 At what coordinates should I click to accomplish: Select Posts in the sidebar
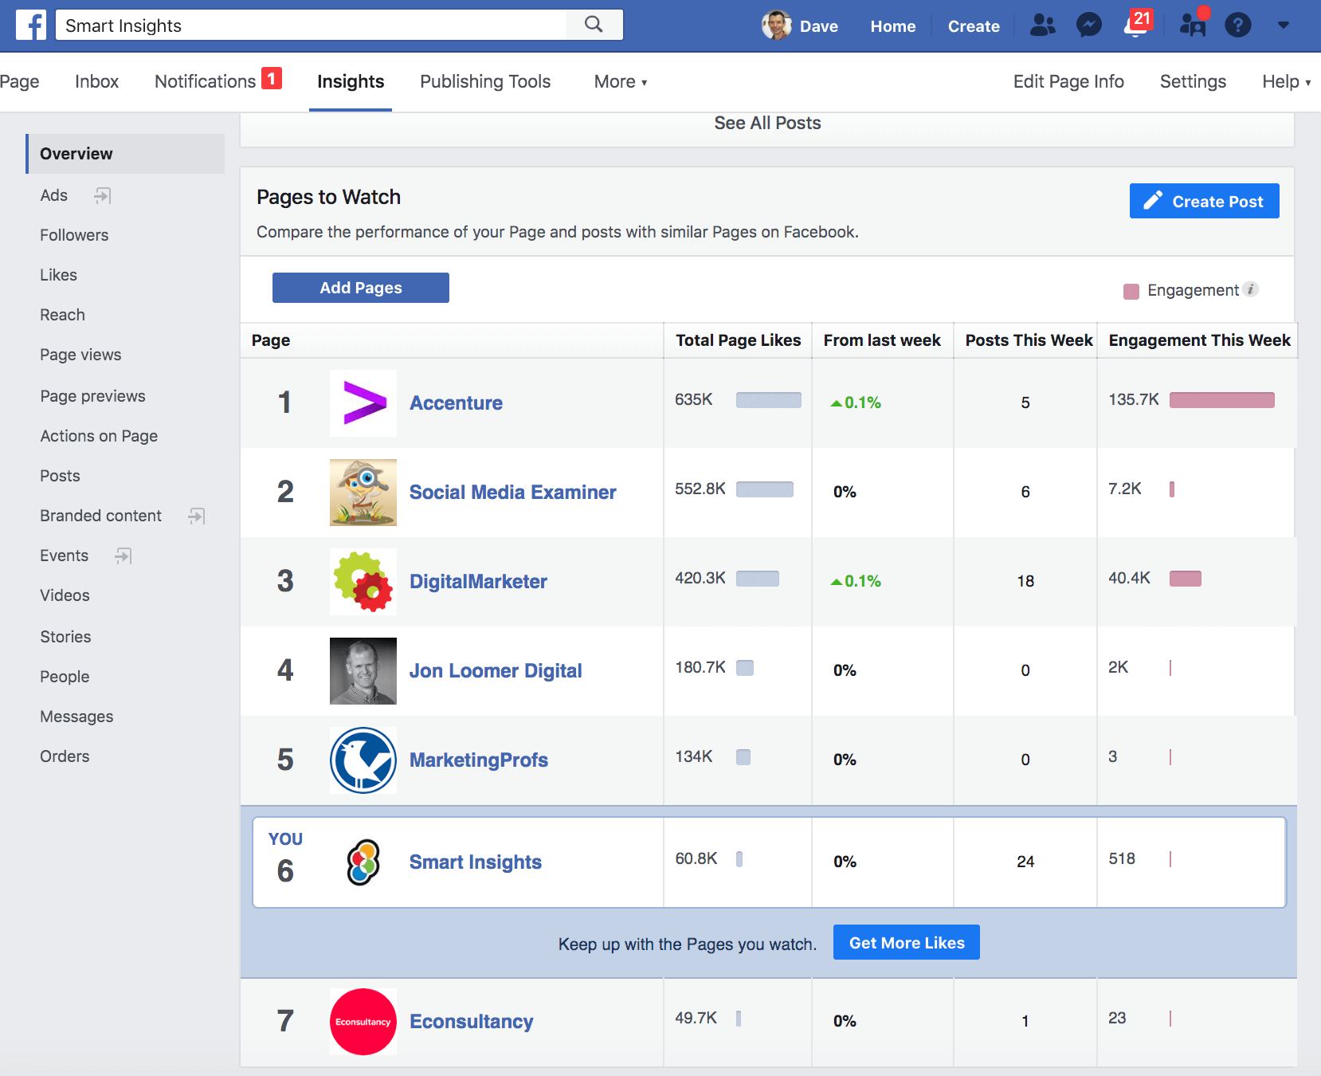pyautogui.click(x=60, y=476)
